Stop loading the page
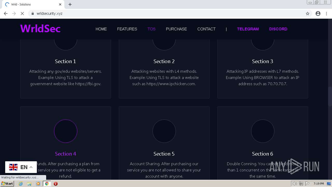 [22, 14]
